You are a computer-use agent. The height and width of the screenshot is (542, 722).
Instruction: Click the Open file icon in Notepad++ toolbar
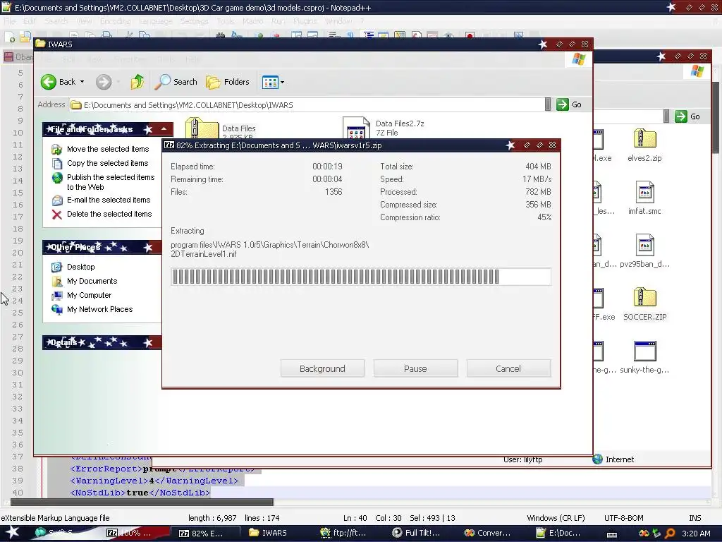pos(25,37)
